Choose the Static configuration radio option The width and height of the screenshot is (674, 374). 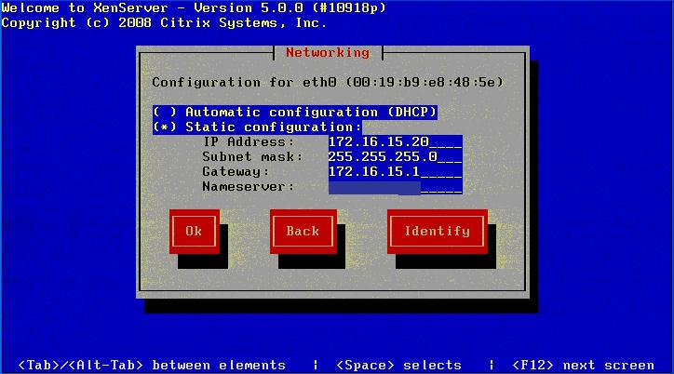(257, 127)
